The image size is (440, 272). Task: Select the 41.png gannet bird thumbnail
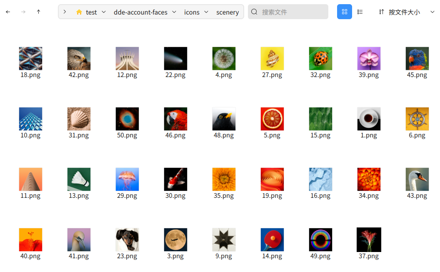pyautogui.click(x=79, y=240)
